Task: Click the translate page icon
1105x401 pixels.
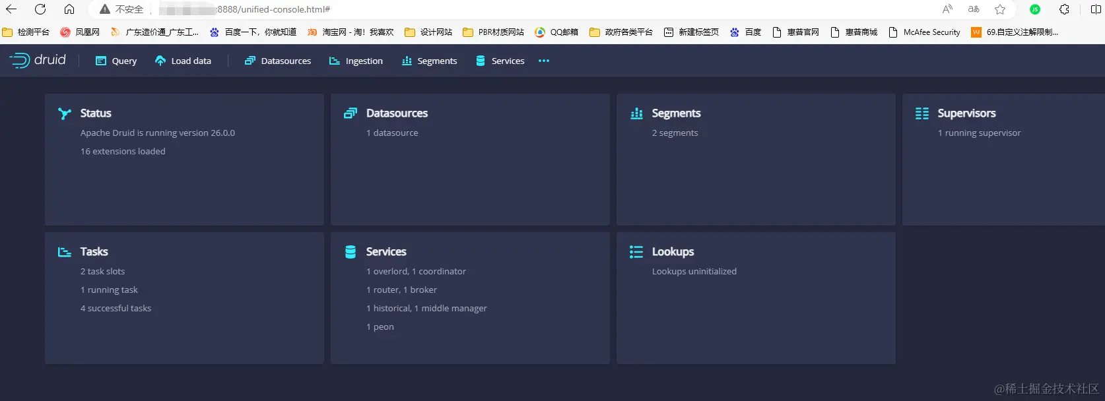Action: pos(974,9)
